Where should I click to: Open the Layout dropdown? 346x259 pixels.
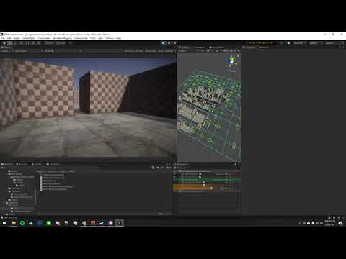coord(334,43)
